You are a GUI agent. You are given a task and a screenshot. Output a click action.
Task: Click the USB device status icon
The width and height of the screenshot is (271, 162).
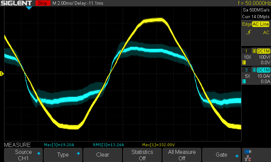(248, 152)
